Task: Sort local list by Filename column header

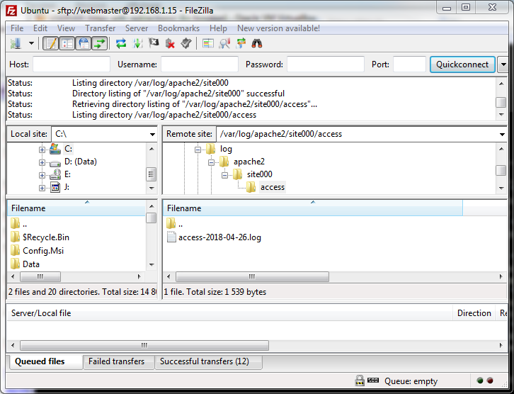Action: (x=76, y=208)
